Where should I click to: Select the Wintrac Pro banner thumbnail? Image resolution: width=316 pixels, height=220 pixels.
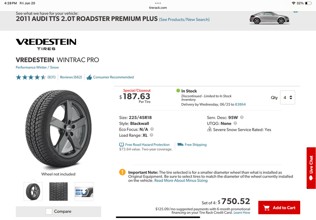[84, 191]
